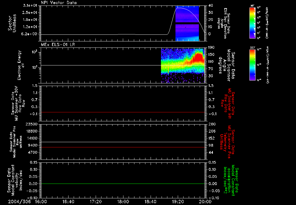Click the "19:20" time axis label

[x=178, y=202]
